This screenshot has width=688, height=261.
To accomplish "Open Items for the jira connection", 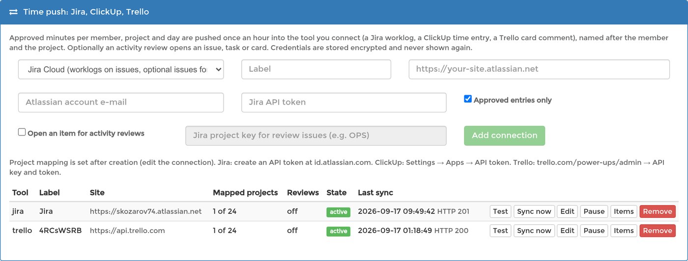I will pyautogui.click(x=624, y=211).
